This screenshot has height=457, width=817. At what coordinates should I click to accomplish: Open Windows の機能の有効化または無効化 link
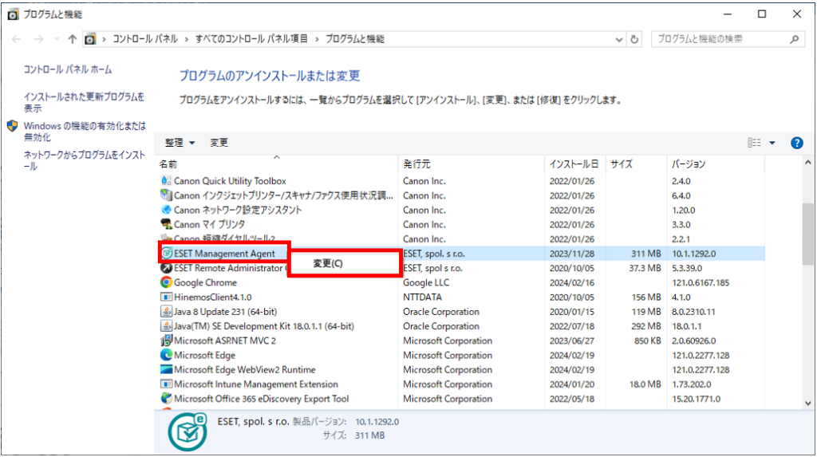pyautogui.click(x=85, y=132)
